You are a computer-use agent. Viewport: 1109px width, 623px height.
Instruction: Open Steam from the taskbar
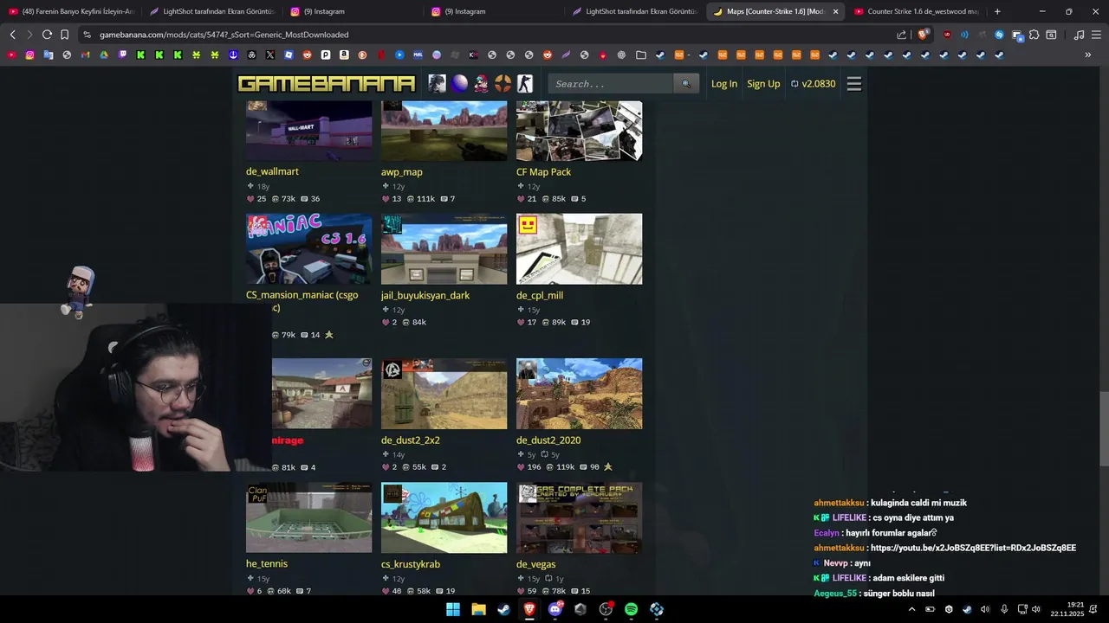[503, 609]
